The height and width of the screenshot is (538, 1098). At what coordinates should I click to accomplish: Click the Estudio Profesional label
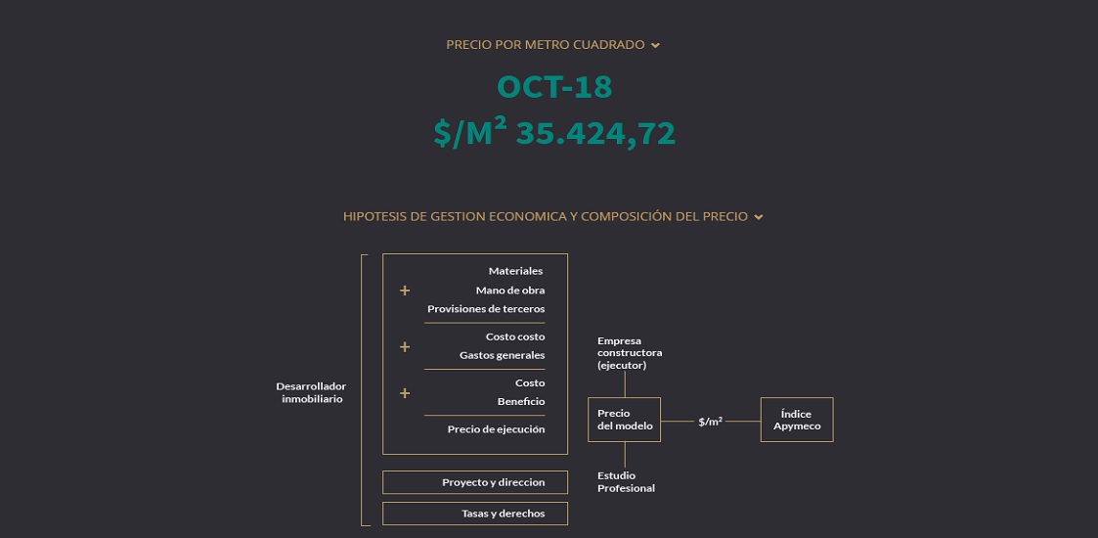[x=626, y=482]
